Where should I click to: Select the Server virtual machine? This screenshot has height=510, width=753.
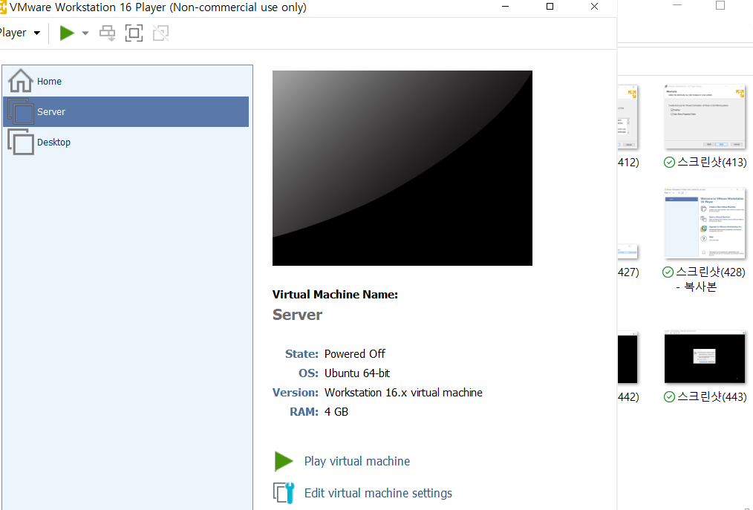tap(125, 111)
